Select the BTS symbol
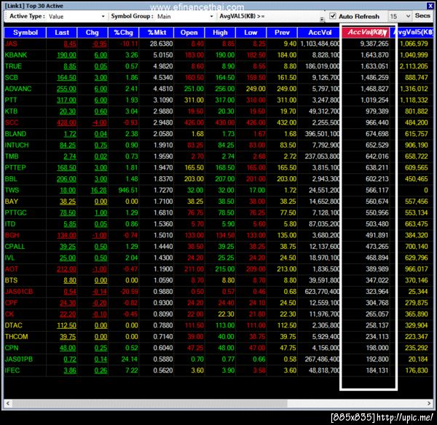437x425 pixels. pos(11,280)
